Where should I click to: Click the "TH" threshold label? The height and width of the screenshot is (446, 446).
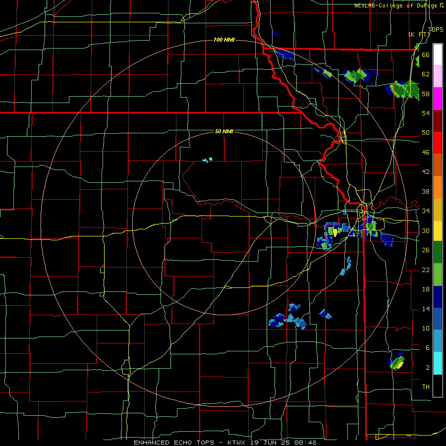(x=426, y=387)
